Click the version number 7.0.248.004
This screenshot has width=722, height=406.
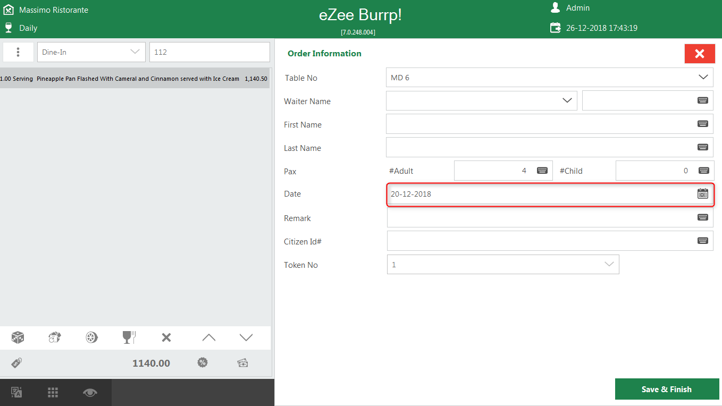[358, 32]
